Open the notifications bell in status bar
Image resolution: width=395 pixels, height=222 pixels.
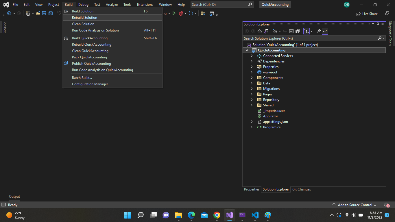[x=386, y=205]
